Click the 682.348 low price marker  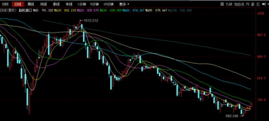[x=232, y=116]
